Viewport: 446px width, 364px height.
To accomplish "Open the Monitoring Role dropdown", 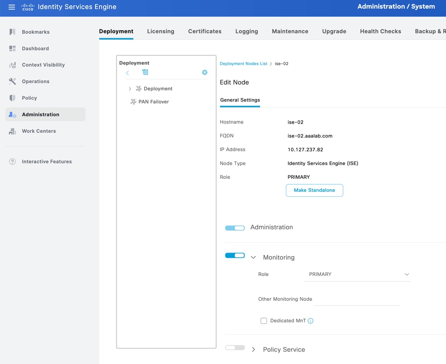I will tap(357, 274).
